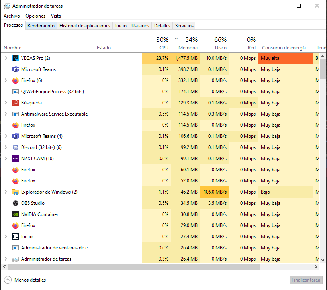Click the QtWebEngineProcess icon

tap(16, 92)
